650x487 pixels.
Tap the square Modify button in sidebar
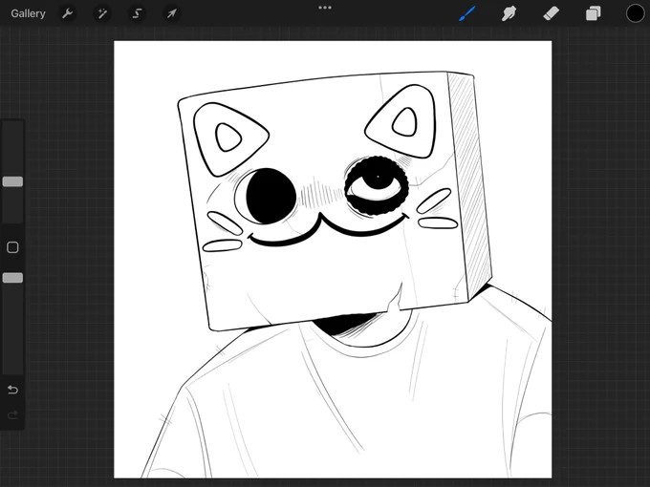(12, 247)
